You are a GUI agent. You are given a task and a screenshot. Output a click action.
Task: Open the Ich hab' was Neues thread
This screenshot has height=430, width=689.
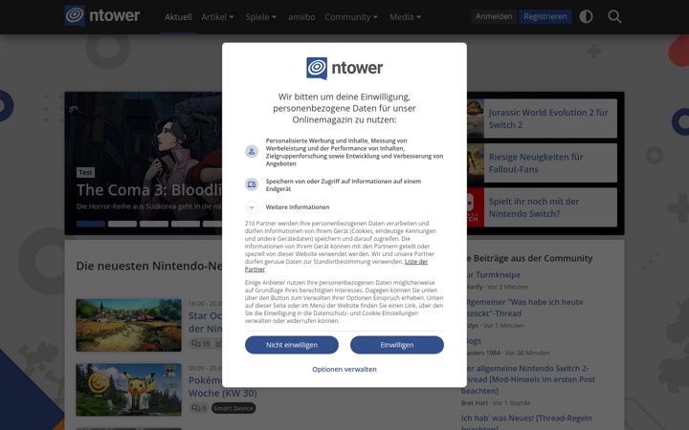[x=526, y=422]
